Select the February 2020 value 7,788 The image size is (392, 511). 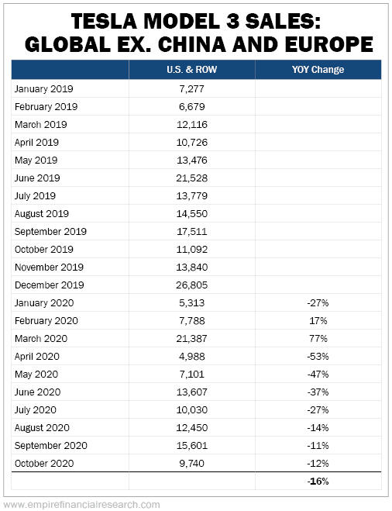[192, 321]
